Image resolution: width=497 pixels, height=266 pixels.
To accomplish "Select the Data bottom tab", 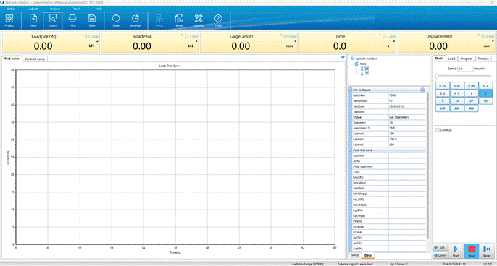I will 368,255.
